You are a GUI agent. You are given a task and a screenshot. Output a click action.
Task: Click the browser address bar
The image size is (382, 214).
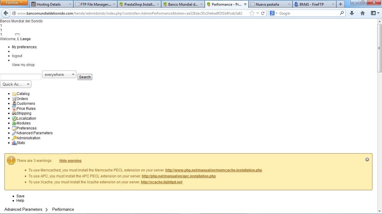coord(130,13)
